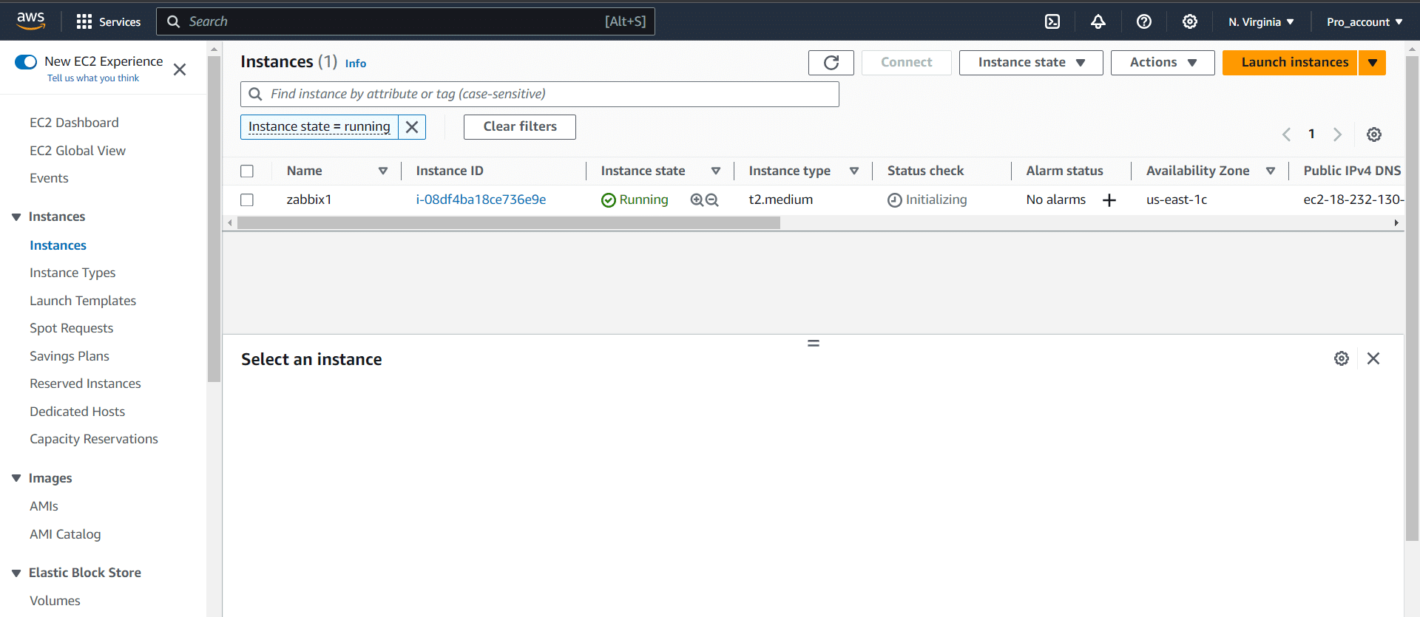This screenshot has width=1420, height=617.
Task: Click the panel resize handle icon
Action: 814,344
